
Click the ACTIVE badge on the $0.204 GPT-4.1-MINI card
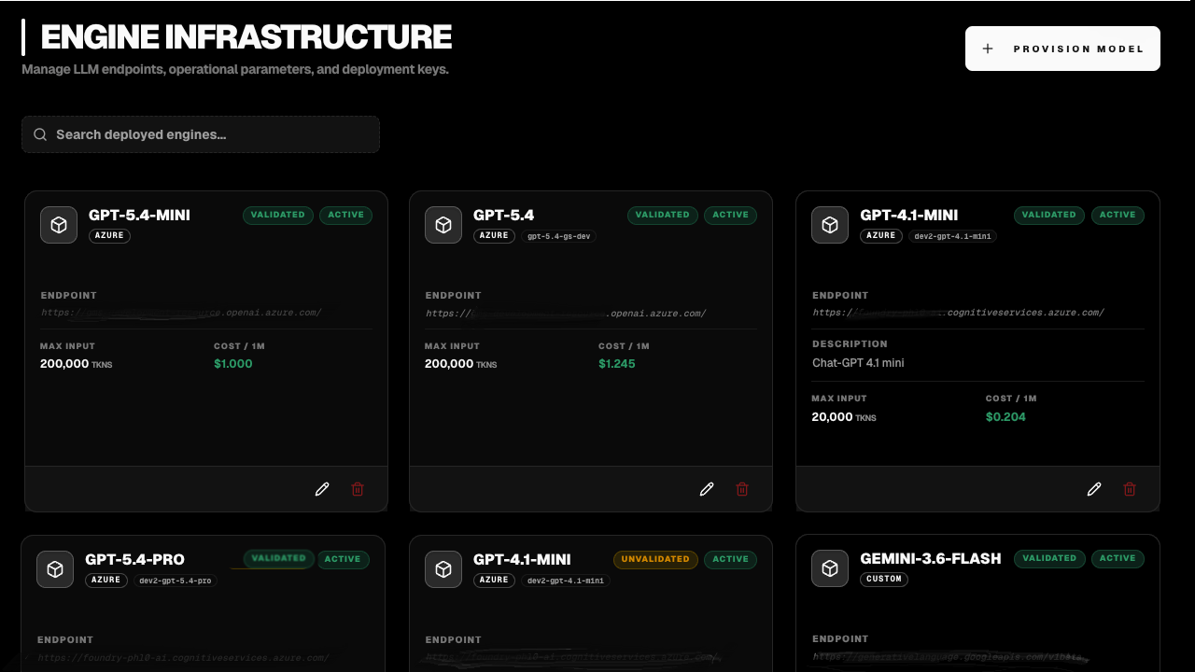[x=1118, y=215]
